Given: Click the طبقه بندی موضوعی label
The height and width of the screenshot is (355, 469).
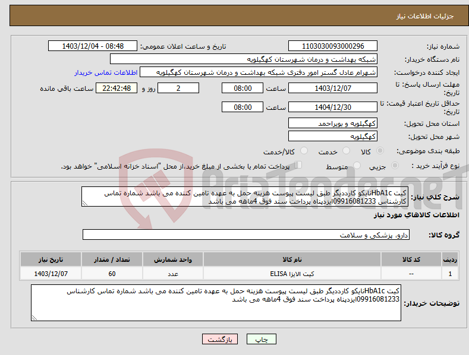Looking at the screenshot, I should point(428,151).
